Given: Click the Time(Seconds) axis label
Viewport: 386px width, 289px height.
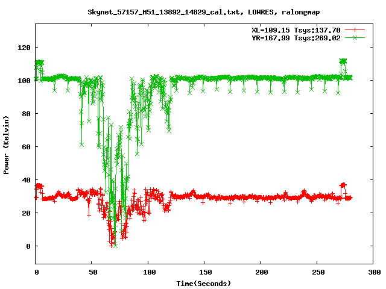Looking at the screenshot, I should tap(204, 284).
